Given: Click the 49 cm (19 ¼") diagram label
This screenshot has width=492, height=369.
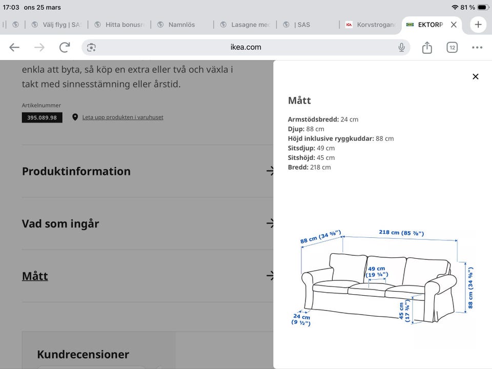Looking at the screenshot, I should [x=377, y=272].
